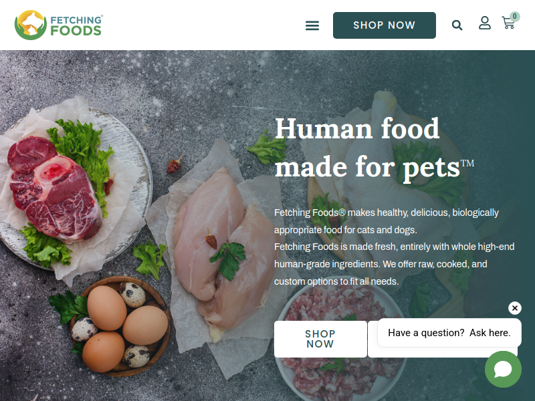Image resolution: width=535 pixels, height=401 pixels.
Task: Dismiss the chat prompt with X
Action: pos(514,308)
